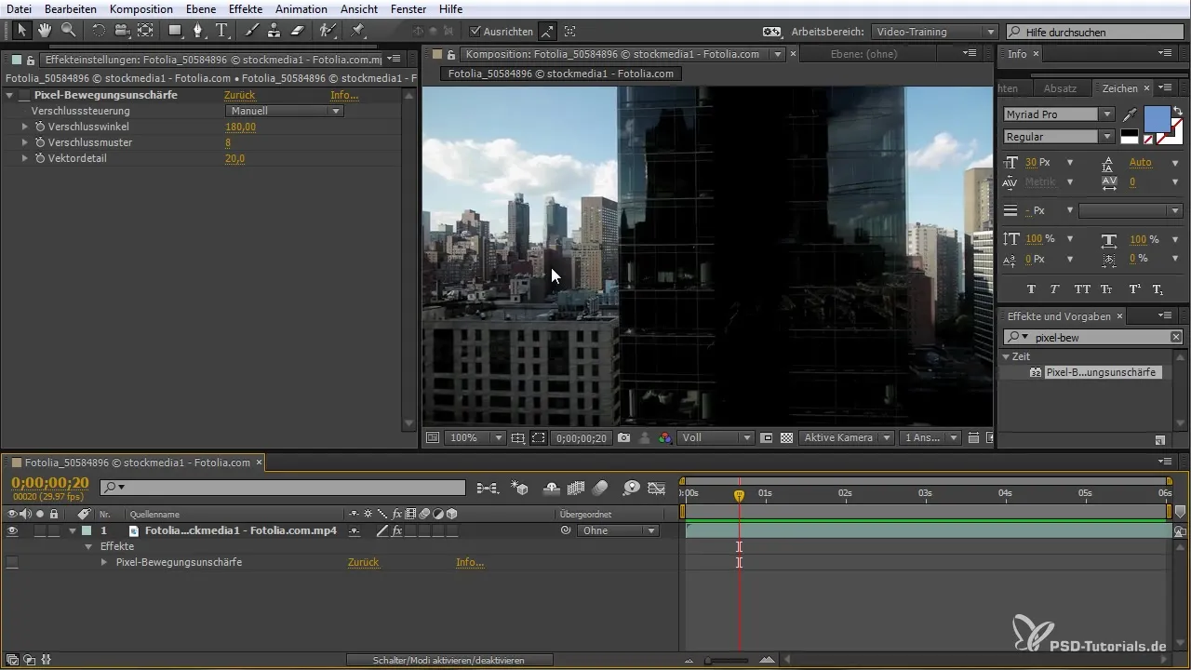Open the 100% magnification dropdown

point(475,437)
